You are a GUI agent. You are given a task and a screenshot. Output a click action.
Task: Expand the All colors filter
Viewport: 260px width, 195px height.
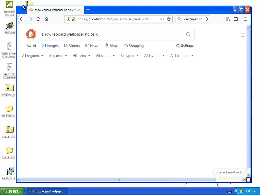tap(105, 56)
